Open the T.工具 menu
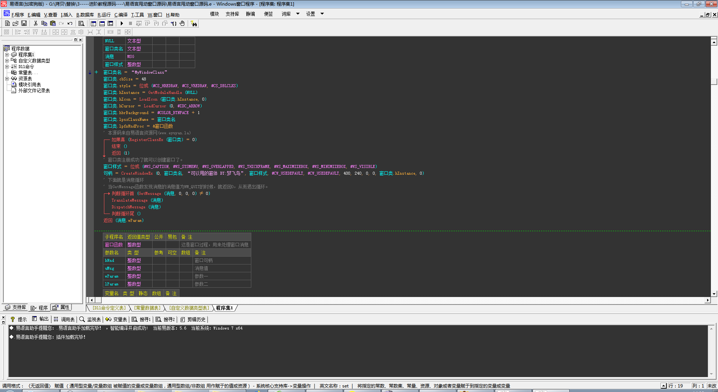 coord(137,15)
